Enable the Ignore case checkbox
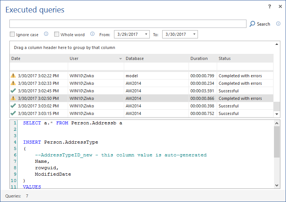The height and width of the screenshot is (202, 286). click(x=12, y=34)
